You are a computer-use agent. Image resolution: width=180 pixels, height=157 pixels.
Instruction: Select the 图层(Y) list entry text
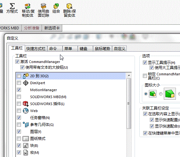(36, 132)
